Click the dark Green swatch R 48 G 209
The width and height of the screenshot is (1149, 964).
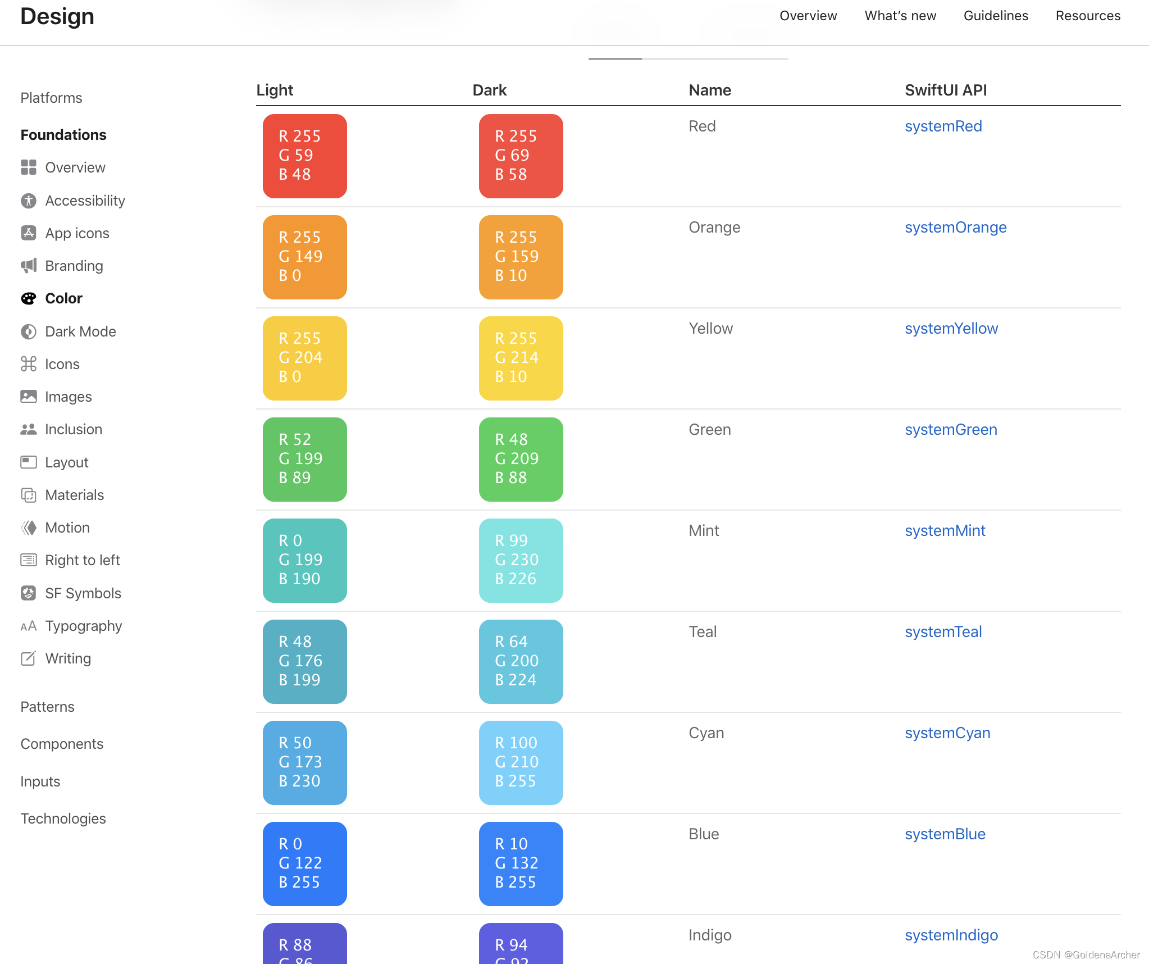521,460
